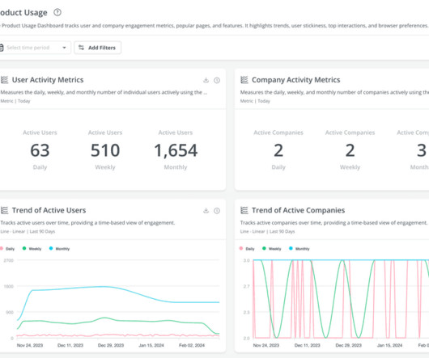Toggle Monthly series in Active Users legend
Screen dimensions: 429x358
click(59, 248)
